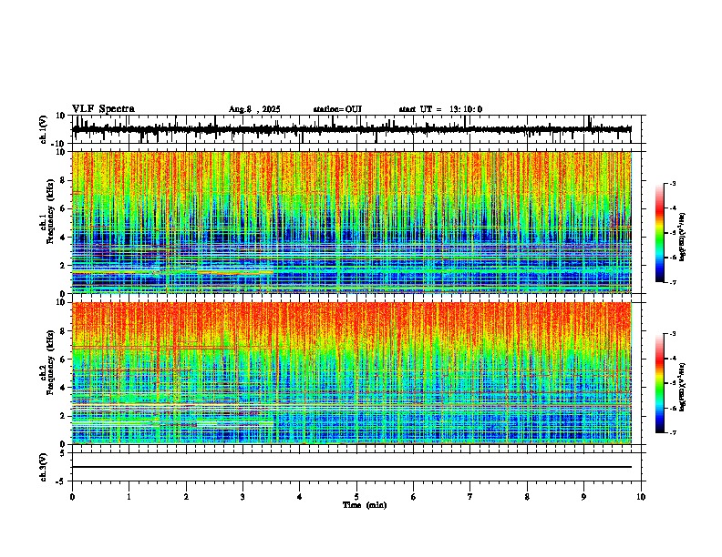The image size is (722, 557).
Task: Click the time axis tick label '0'
Action: 72,497
